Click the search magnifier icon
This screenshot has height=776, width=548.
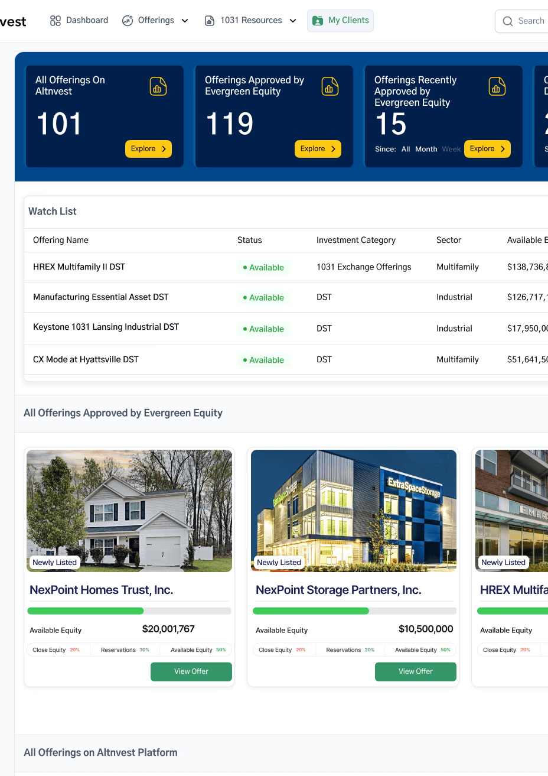click(x=508, y=21)
